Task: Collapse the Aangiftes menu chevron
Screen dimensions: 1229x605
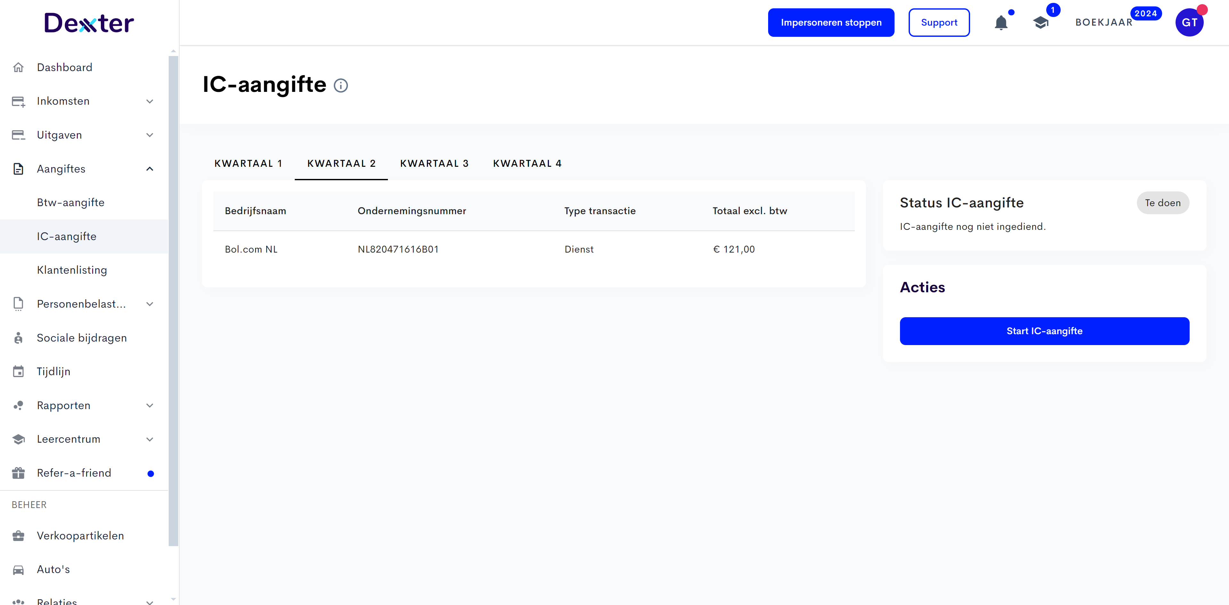Action: (149, 169)
